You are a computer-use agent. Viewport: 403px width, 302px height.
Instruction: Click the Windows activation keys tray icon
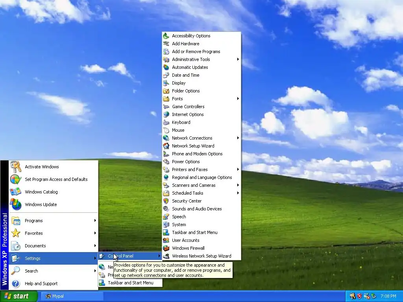point(352,296)
